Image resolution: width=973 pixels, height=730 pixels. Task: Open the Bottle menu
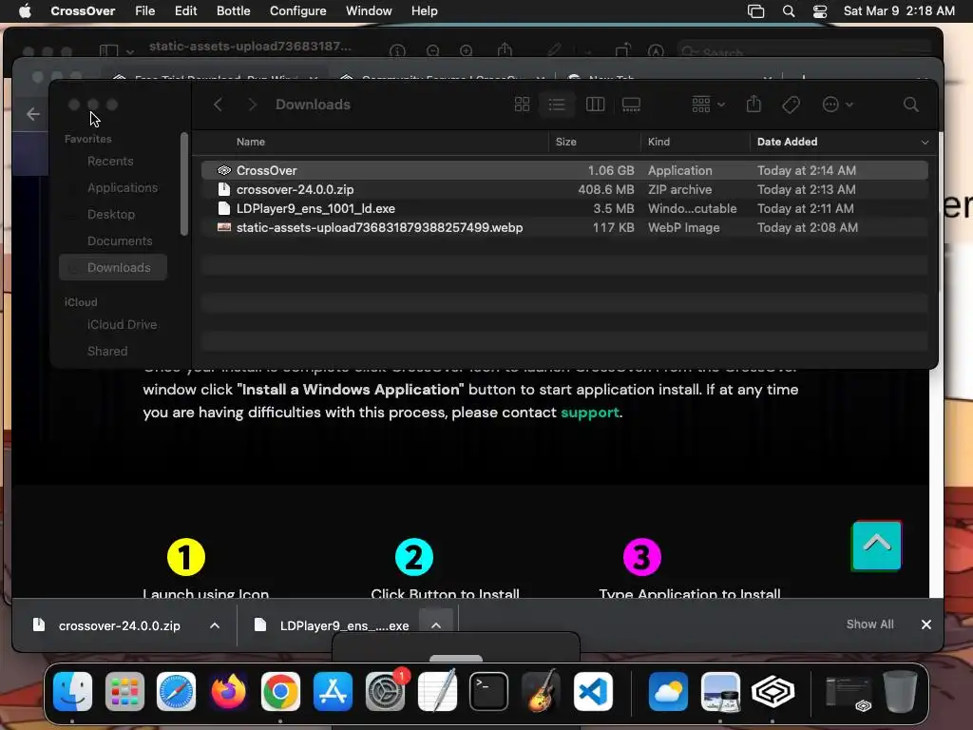click(x=233, y=11)
